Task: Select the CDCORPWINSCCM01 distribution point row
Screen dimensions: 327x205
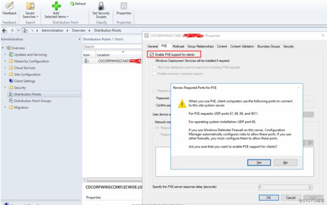Action: click(112, 61)
